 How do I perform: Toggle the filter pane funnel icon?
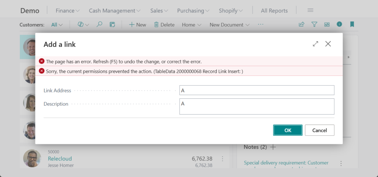tap(314, 25)
